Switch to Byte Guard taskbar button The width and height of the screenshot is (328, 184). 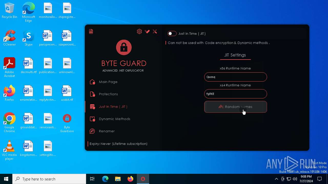pyautogui.click(x=143, y=179)
